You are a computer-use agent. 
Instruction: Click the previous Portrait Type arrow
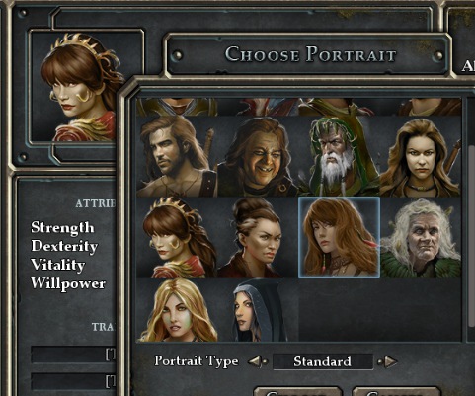[x=258, y=361]
